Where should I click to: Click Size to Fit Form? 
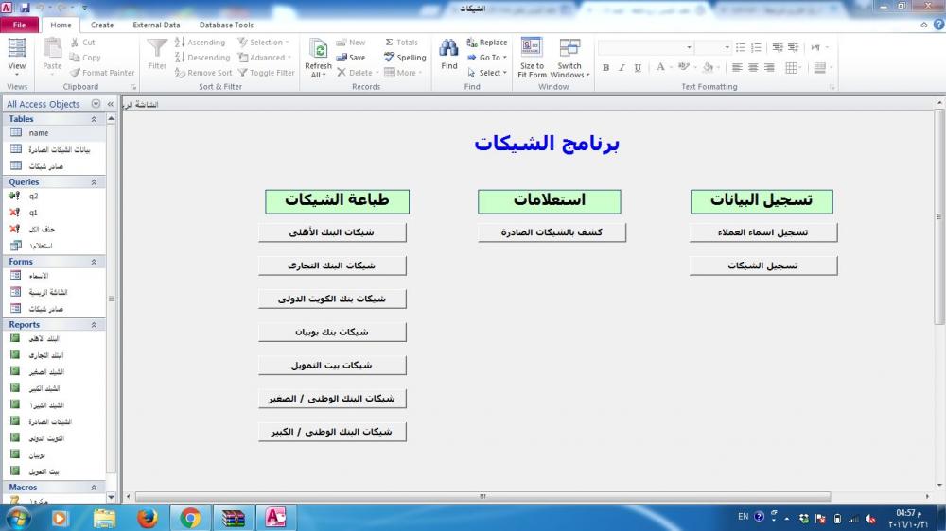pyautogui.click(x=532, y=58)
